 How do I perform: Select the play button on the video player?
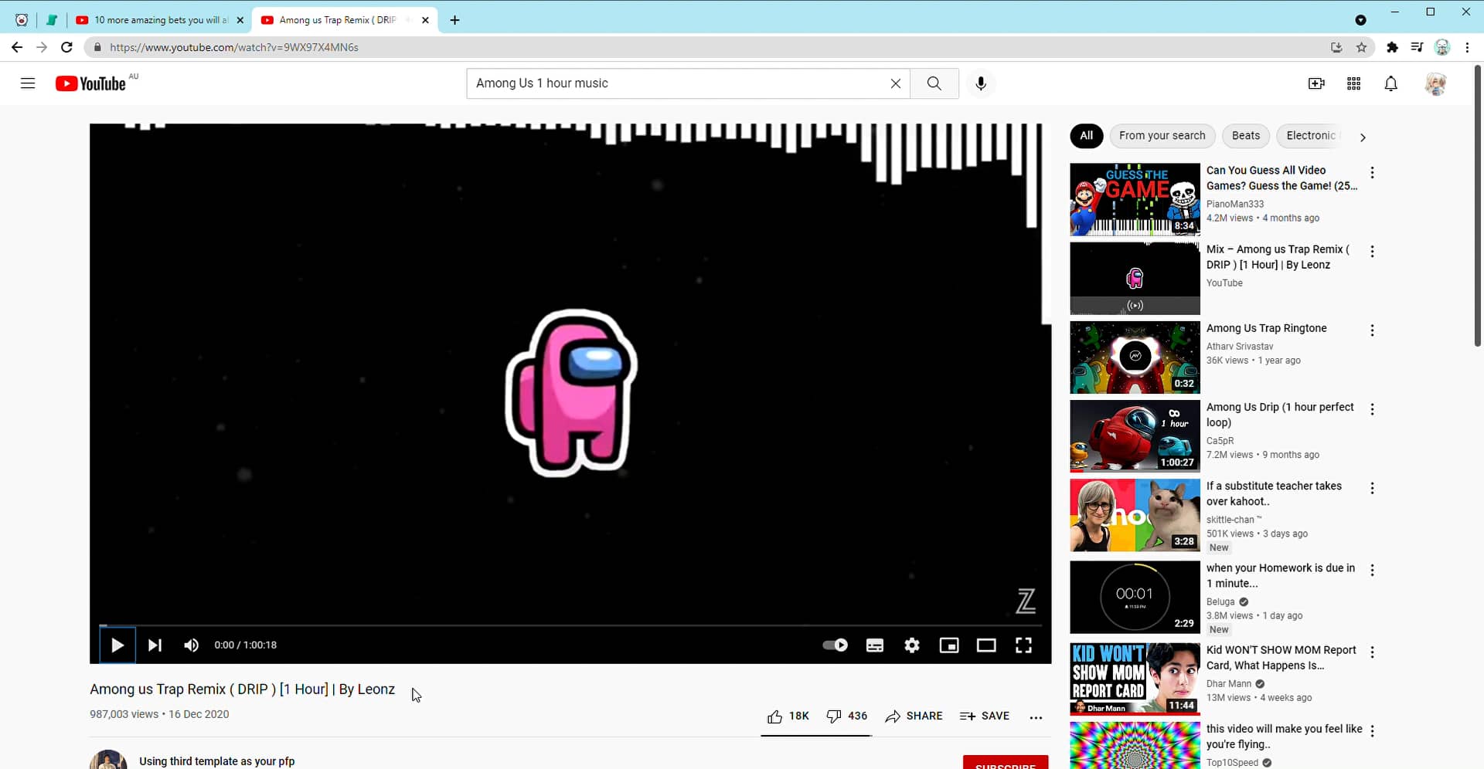point(117,645)
